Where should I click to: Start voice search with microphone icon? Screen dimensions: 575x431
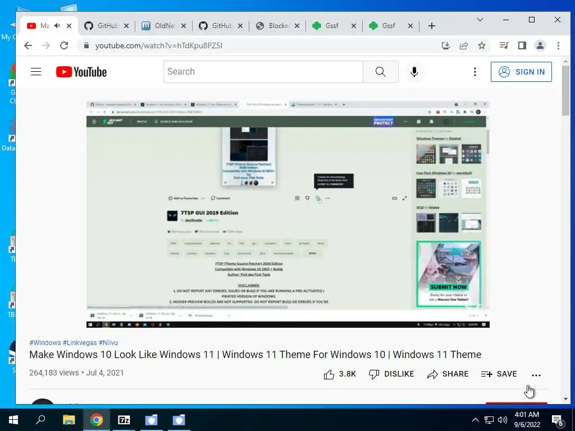click(414, 72)
